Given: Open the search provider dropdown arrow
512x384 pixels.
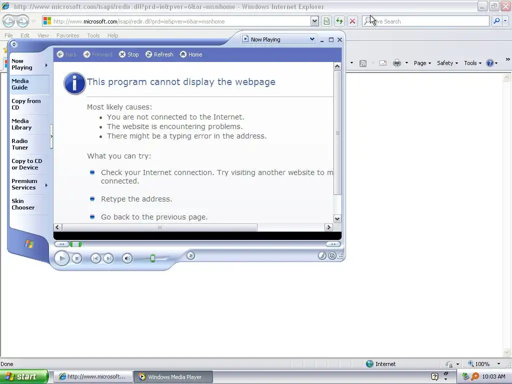Looking at the screenshot, I should 505,21.
